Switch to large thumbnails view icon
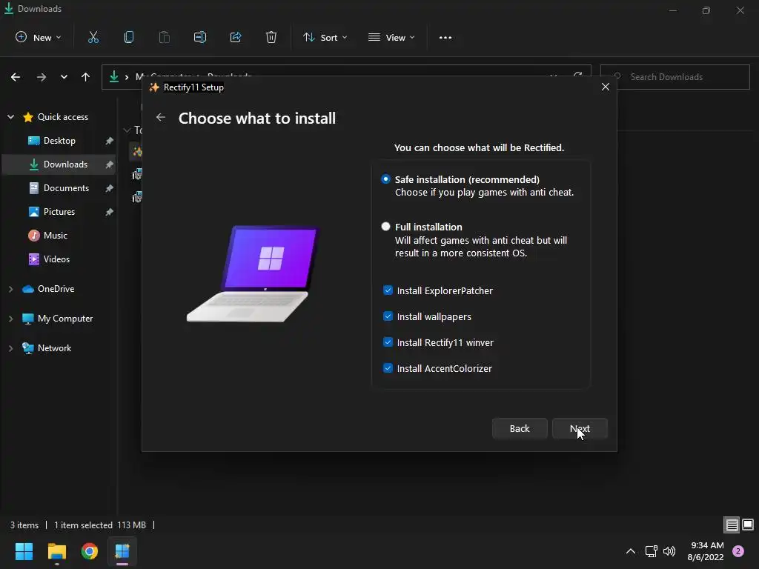 click(748, 525)
